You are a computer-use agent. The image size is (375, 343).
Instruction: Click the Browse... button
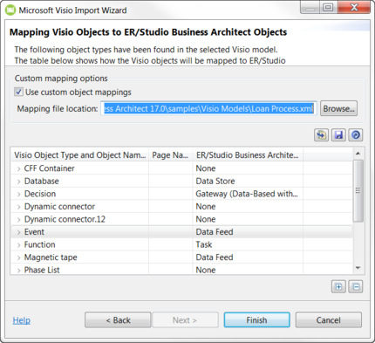(x=338, y=108)
